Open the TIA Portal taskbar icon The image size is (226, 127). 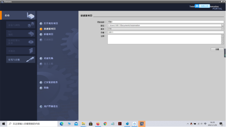(x=142, y=124)
